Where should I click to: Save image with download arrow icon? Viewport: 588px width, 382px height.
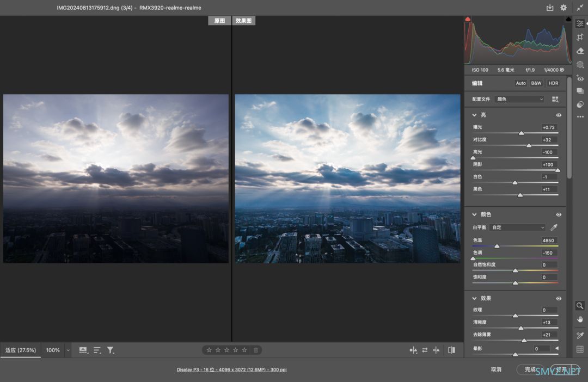tap(550, 8)
